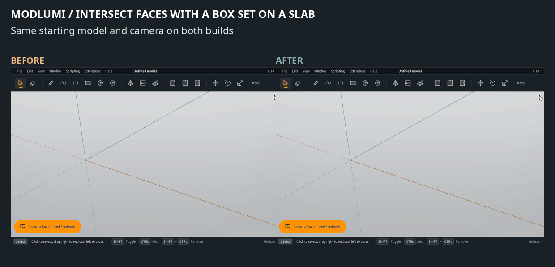555x267 pixels.
Task: Pick the Circle tool in AFTER pane
Action: [365, 83]
